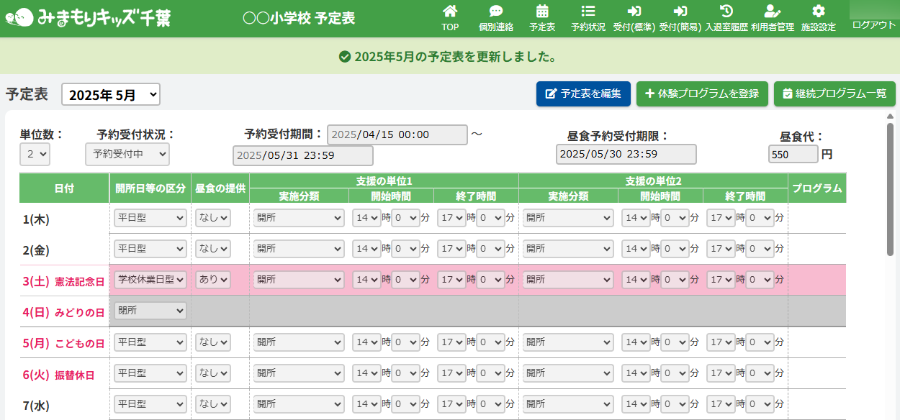The width and height of the screenshot is (900, 420).
Task: Open 開所日等の区分 dropdown for 3(土)
Action: tap(150, 280)
